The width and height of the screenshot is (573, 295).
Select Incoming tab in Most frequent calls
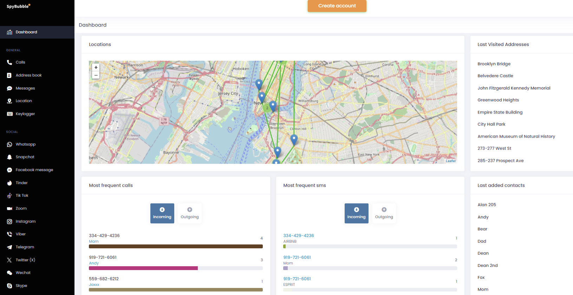pyautogui.click(x=162, y=213)
